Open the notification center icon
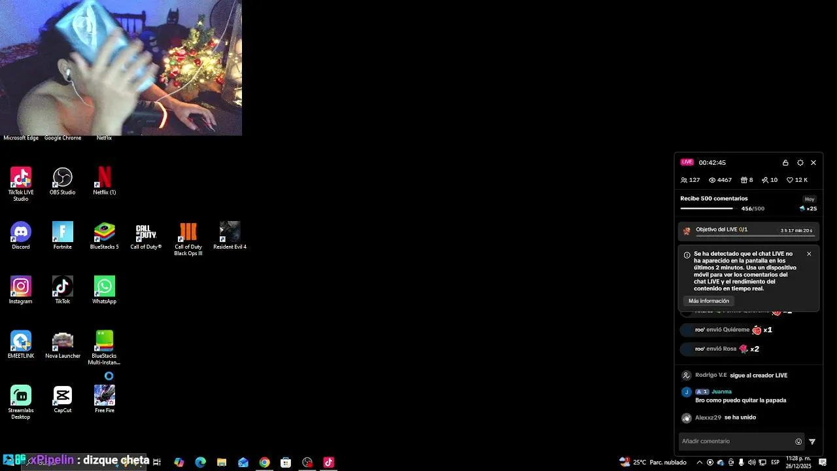837x471 pixels. coord(823,462)
